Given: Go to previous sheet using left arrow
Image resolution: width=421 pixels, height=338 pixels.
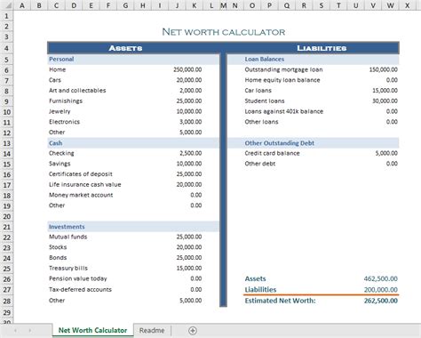Looking at the screenshot, I should [x=15, y=330].
